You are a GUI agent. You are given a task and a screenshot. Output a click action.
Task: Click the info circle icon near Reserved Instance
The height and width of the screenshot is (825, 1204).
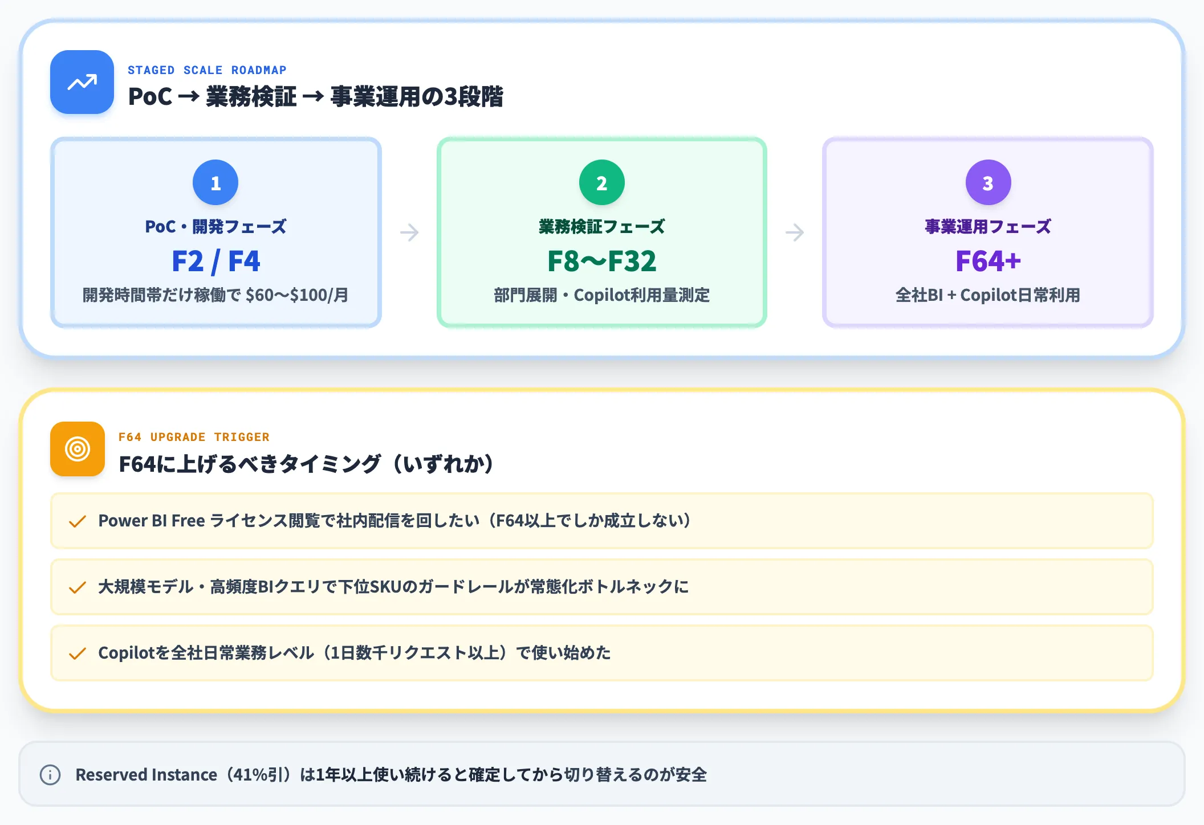point(50,775)
